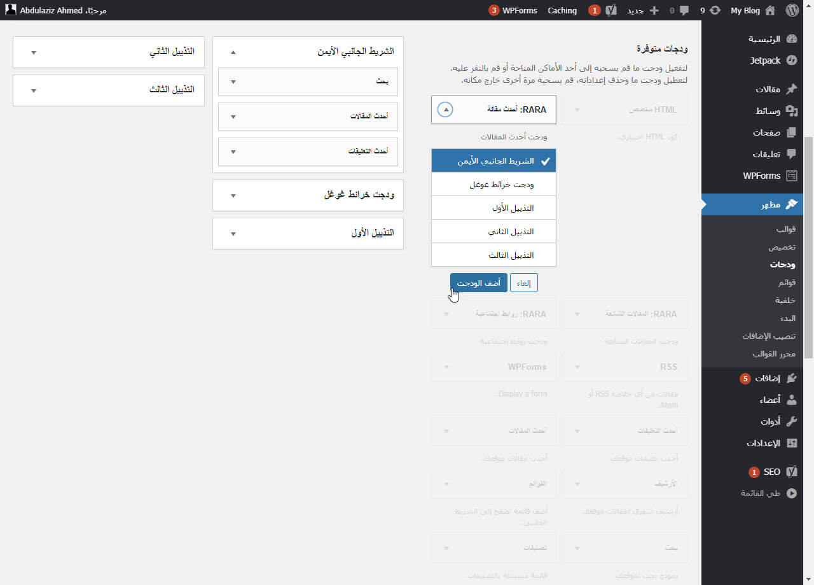The width and height of the screenshot is (814, 585).
Task: Open the تنصيب الإضافات submenu link
Action: click(x=769, y=335)
